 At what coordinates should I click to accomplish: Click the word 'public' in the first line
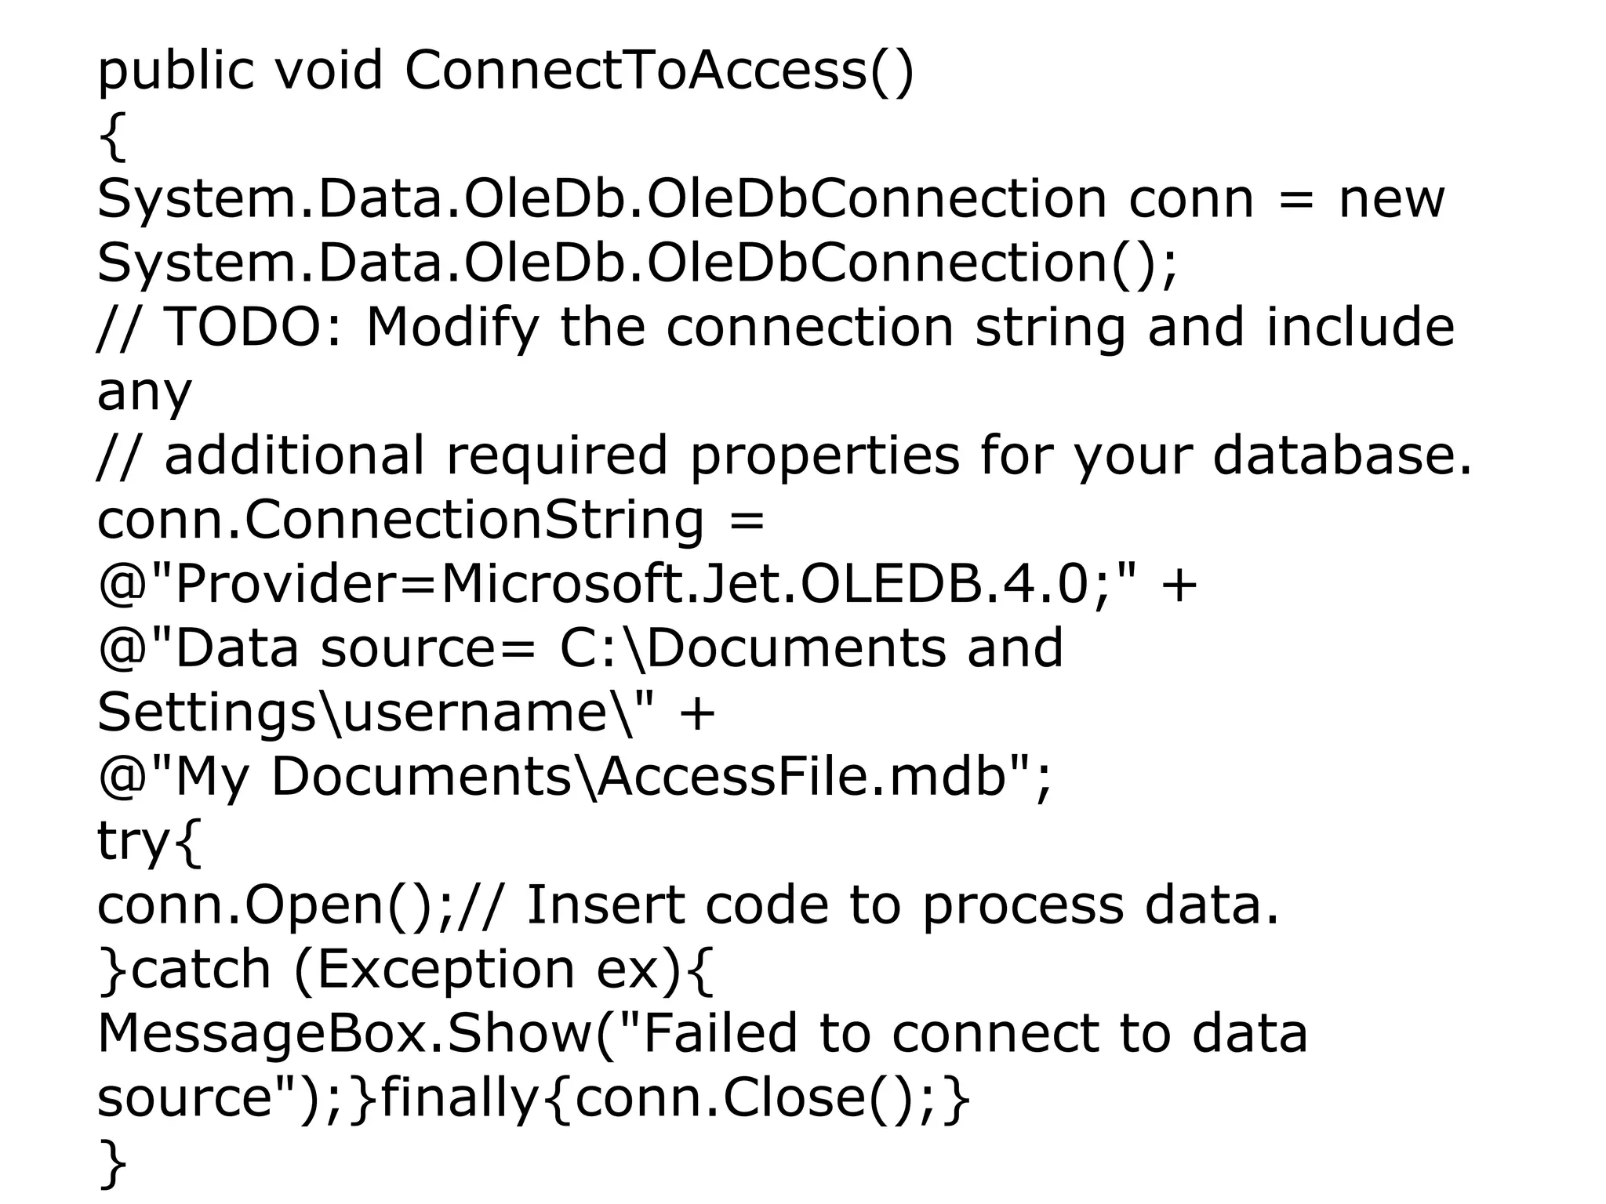point(175,71)
